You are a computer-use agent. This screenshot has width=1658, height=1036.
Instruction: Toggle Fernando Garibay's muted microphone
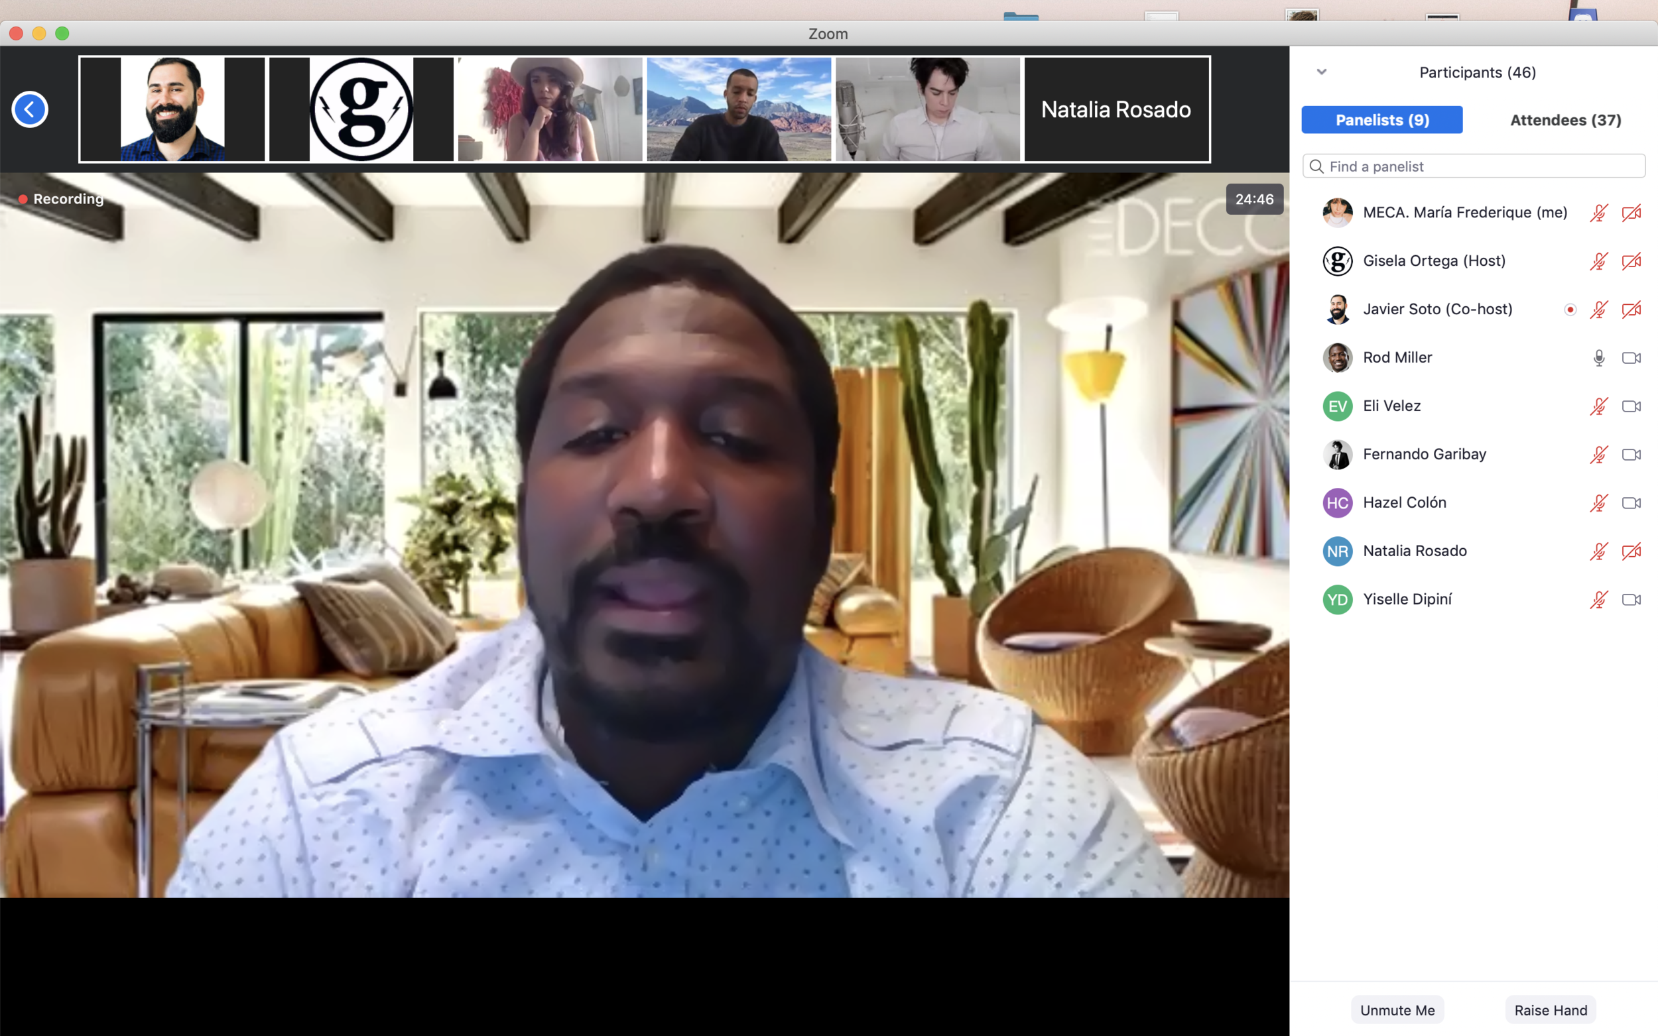pos(1598,454)
